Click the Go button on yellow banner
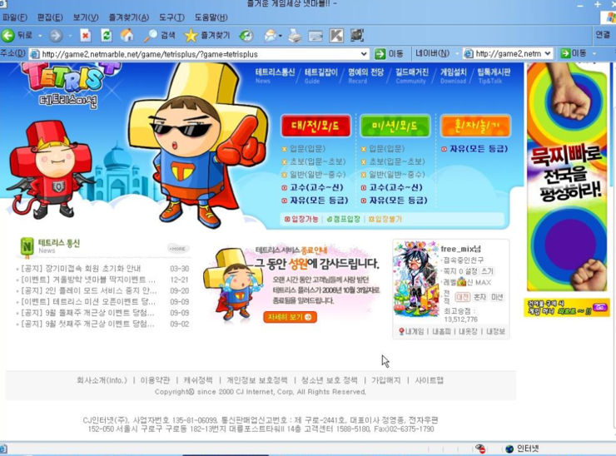 (x=599, y=307)
